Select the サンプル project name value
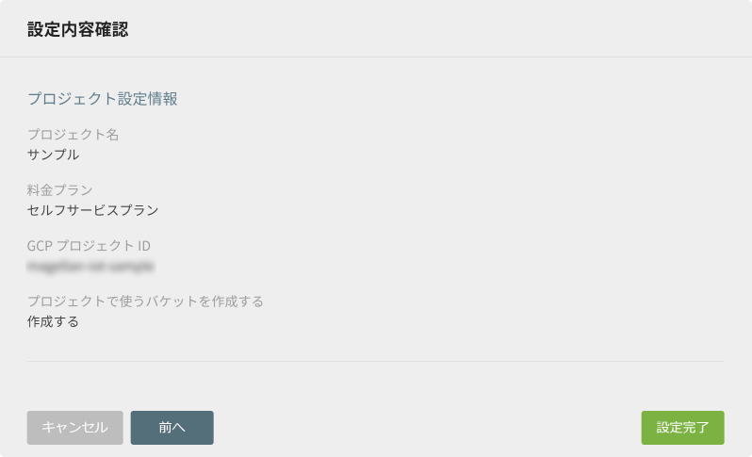The height and width of the screenshot is (457, 752). (x=53, y=155)
